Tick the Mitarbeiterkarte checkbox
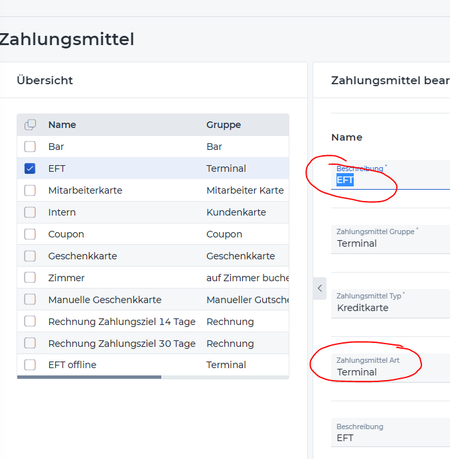450x459 pixels. (x=30, y=190)
